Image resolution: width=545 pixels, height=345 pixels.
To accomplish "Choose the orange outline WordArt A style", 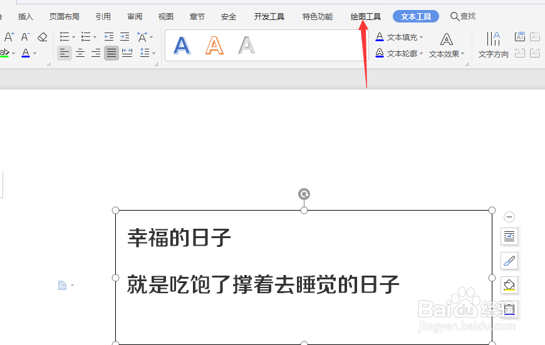I will click(214, 46).
